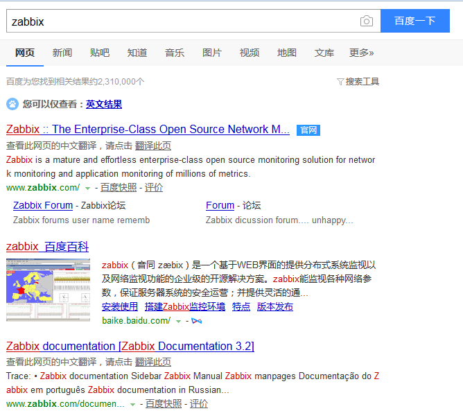463x411 pixels.
Task: Click the result count text 2,310,000个
Action: 121,82
